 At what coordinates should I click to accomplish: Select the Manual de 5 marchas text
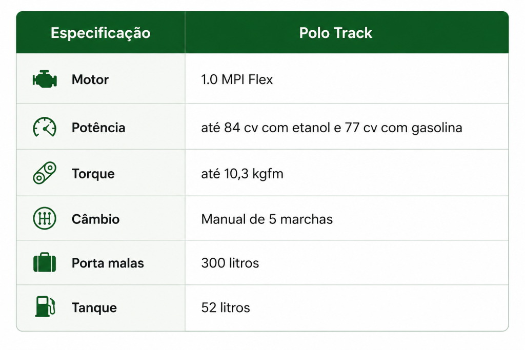267,219
